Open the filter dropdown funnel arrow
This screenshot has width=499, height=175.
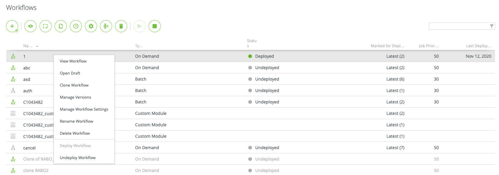pyautogui.click(x=492, y=26)
